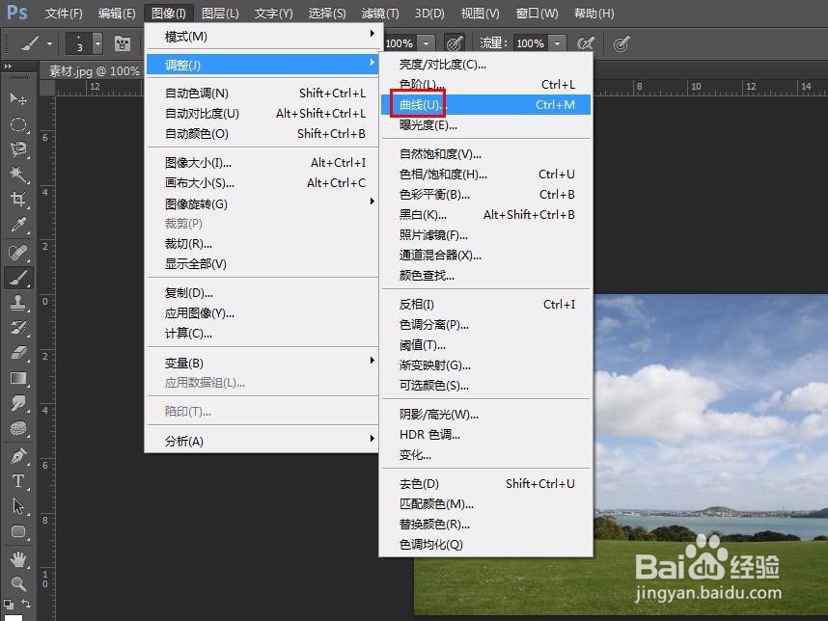
Task: Open the 编辑(E) menu
Action: (117, 13)
